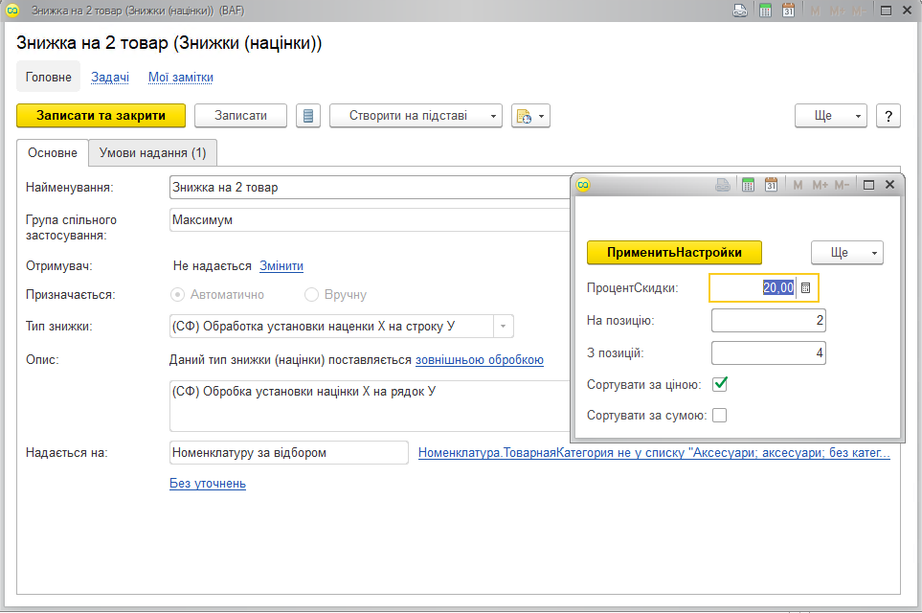Viewport: 922px width, 613px height.
Task: Open calculator icon in settings dialog title bar
Action: coord(748,185)
